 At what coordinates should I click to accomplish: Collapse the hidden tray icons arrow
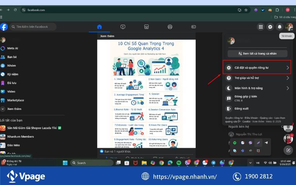250,163
